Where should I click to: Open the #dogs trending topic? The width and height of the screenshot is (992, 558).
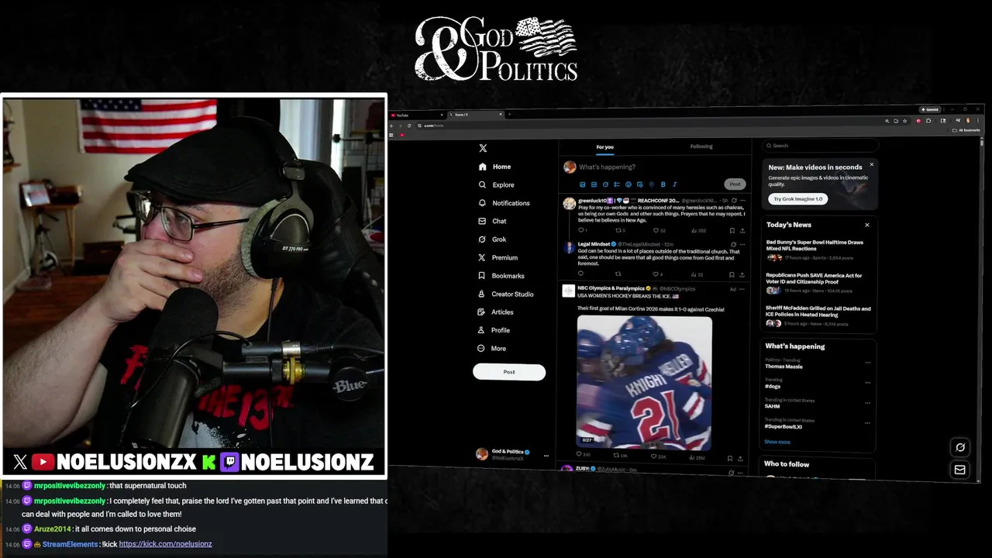coord(773,386)
